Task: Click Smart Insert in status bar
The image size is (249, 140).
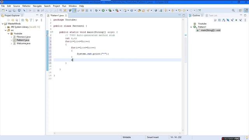Action: pyautogui.click(x=153, y=137)
